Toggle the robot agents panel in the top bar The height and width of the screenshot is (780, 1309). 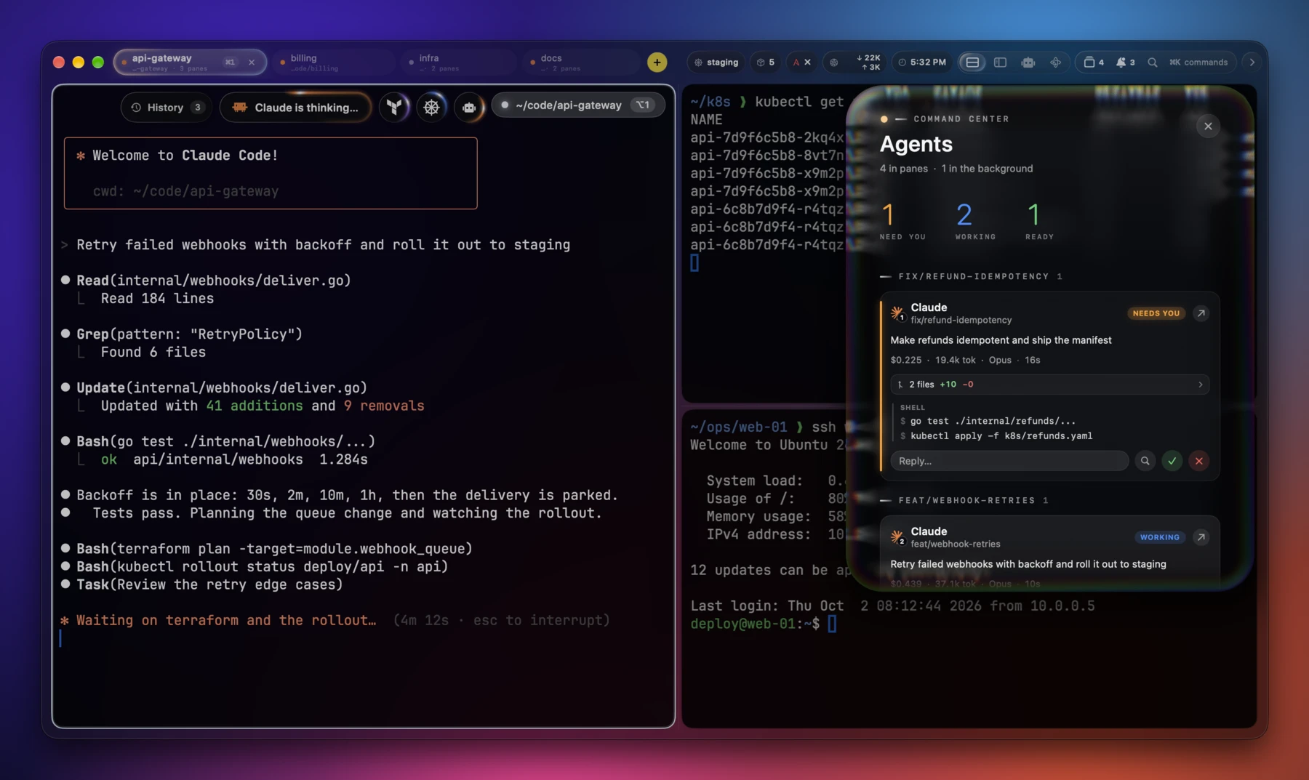[1028, 63]
